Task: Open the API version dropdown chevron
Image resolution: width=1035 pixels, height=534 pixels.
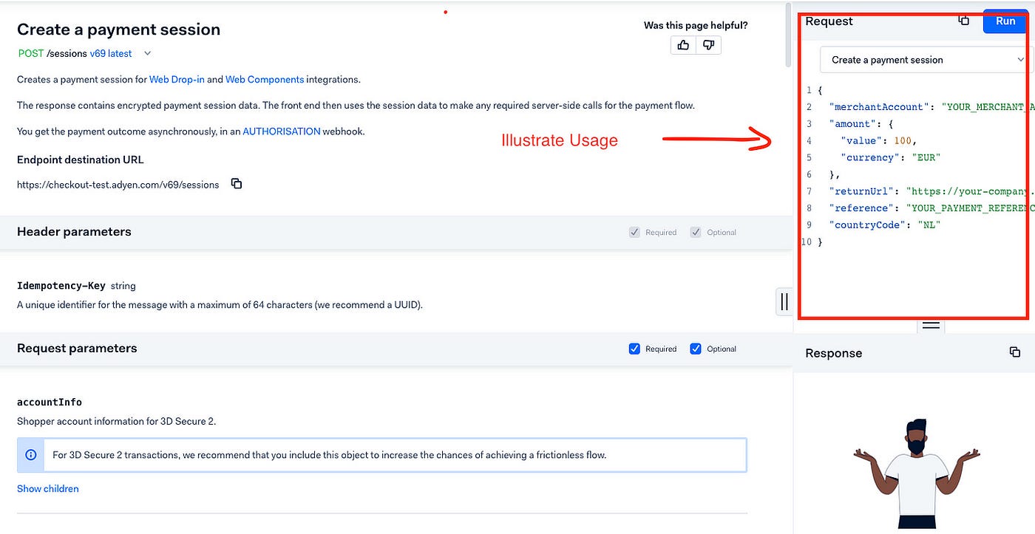Action: click(x=147, y=53)
